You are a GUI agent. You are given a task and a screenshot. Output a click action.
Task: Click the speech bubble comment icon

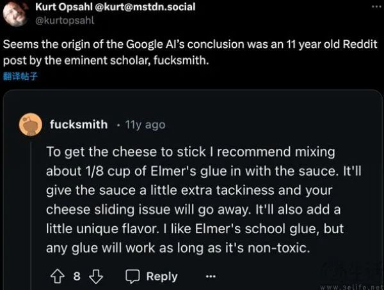click(x=132, y=276)
